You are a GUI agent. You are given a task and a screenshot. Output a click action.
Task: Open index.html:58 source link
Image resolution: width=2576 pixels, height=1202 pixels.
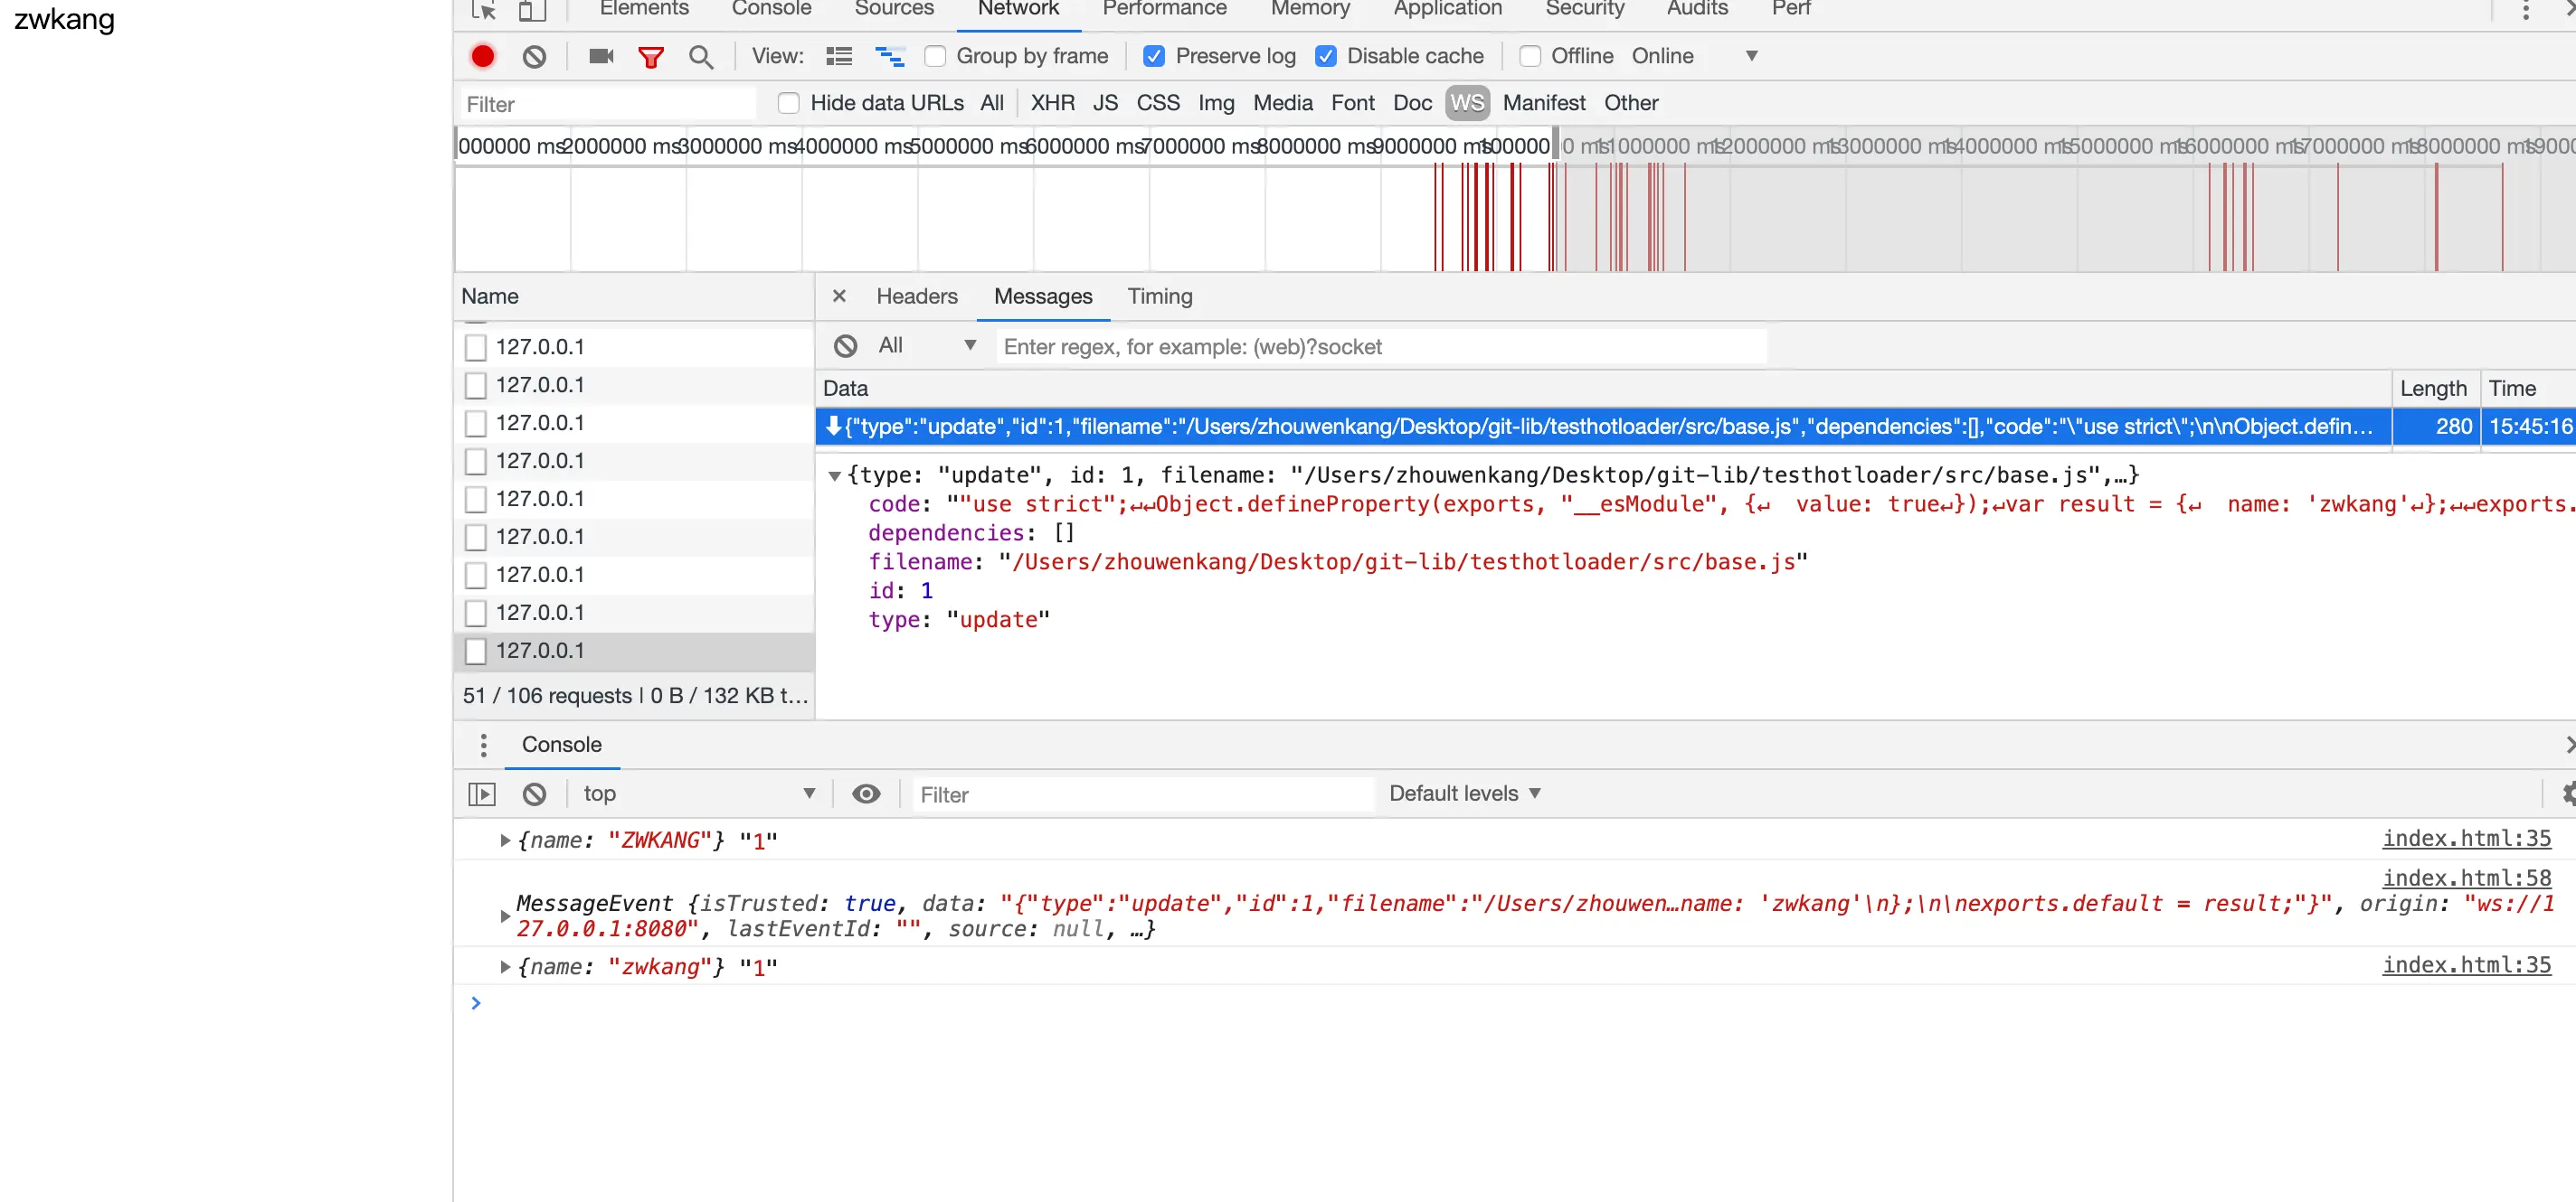2465,878
